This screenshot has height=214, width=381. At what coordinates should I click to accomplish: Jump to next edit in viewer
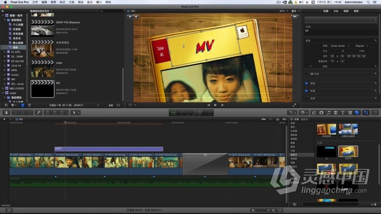pos(222,105)
